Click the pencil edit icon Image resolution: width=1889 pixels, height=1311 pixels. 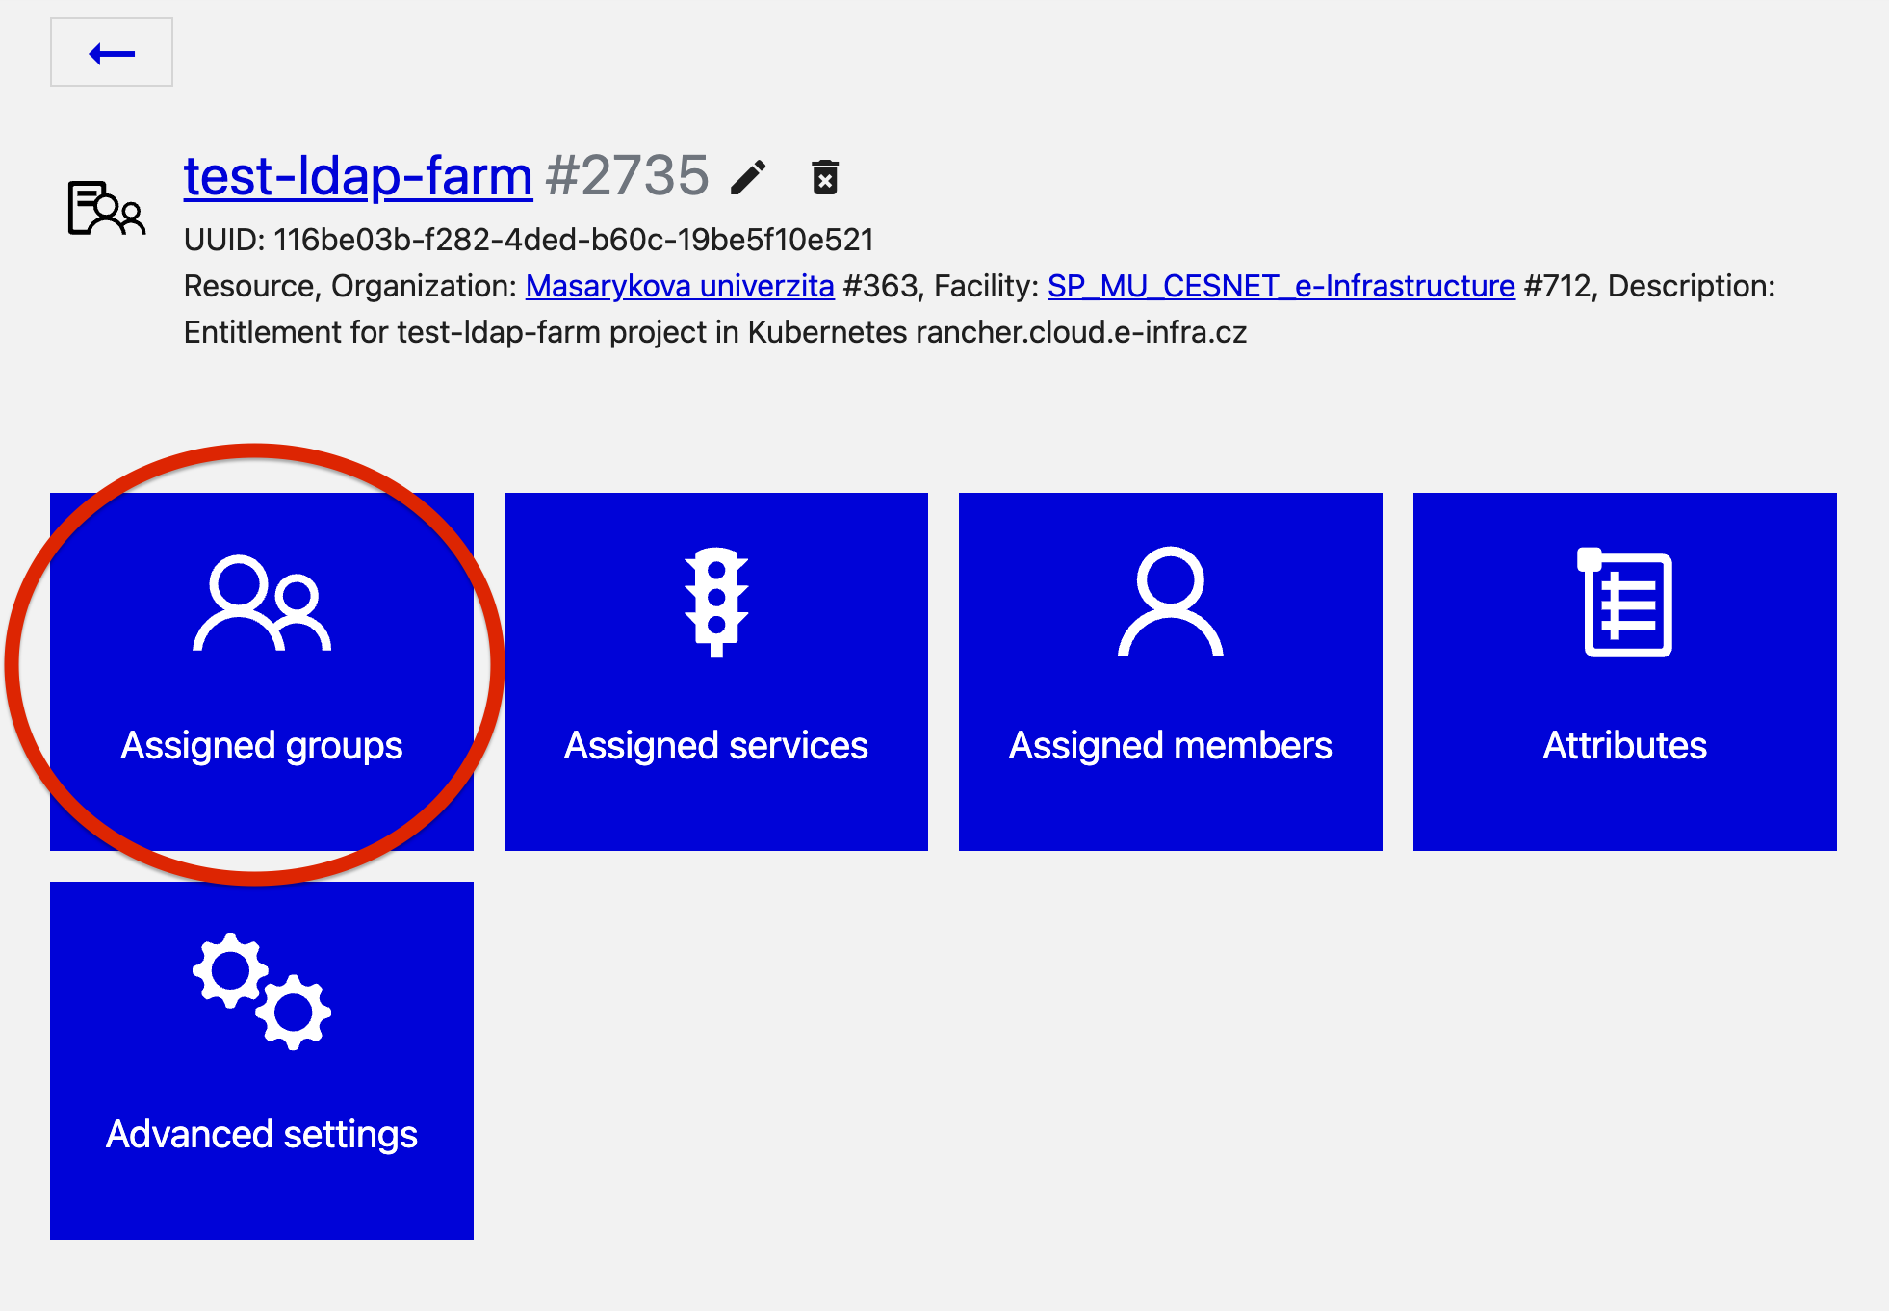(748, 178)
